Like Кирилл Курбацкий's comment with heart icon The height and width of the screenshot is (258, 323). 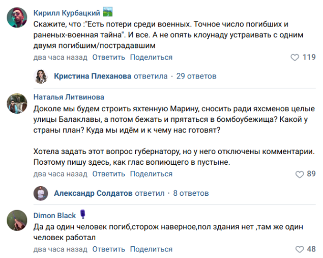[295, 58]
